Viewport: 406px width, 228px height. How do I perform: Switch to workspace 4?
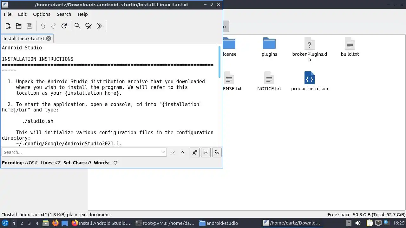point(37,223)
